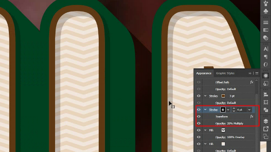
Task: Switch to the Appearance tab
Action: (204, 73)
